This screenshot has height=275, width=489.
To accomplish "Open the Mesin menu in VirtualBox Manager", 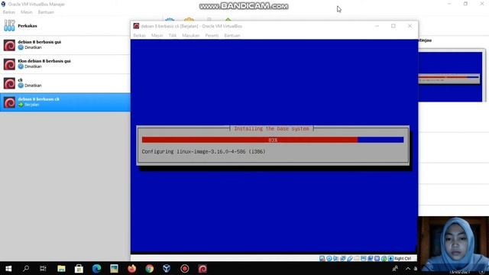I will click(27, 12).
